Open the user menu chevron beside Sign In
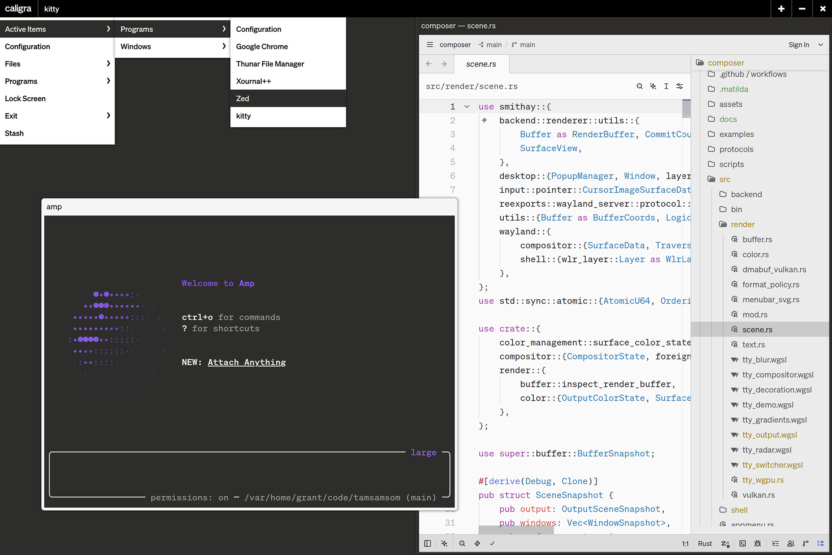Viewport: 832px width, 555px height. [820, 45]
